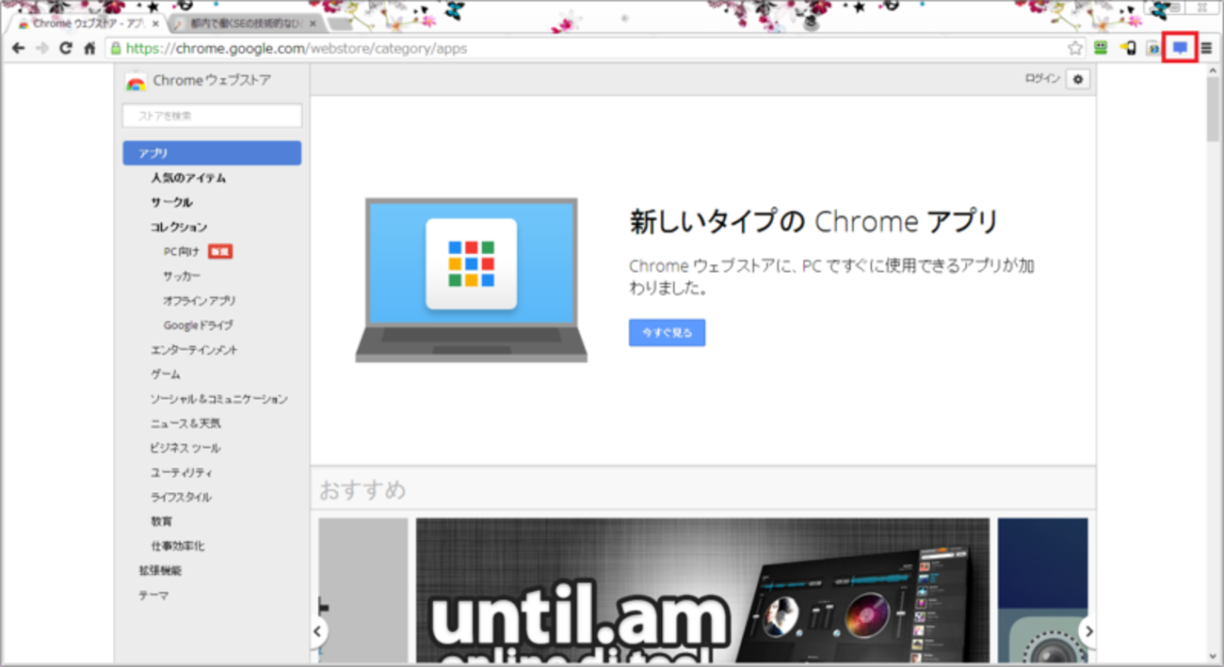Select ソーシャル＆コミュニケーション category
The image size is (1224, 667).
pos(219,399)
